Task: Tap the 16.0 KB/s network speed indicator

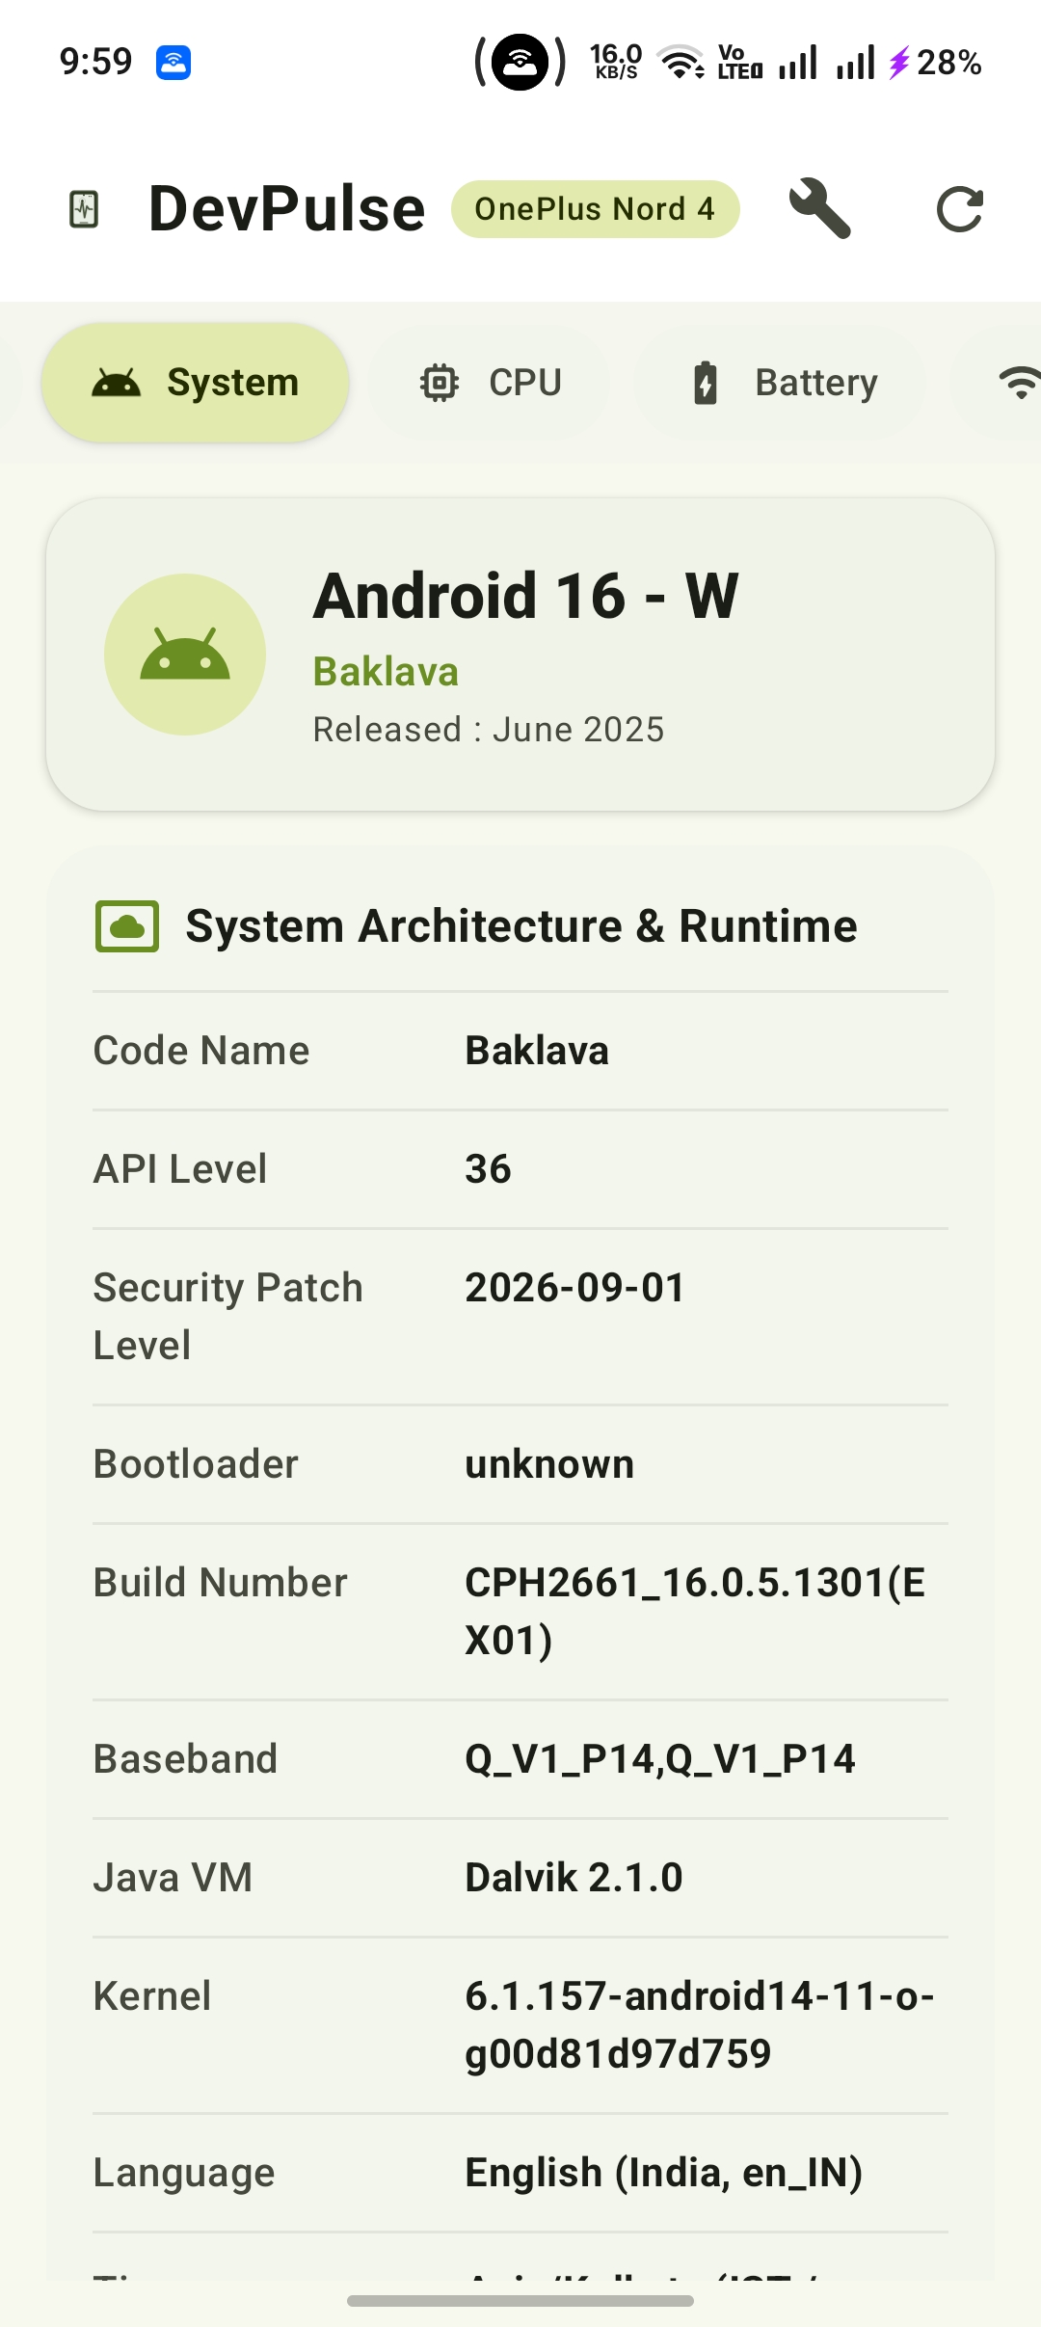Action: click(x=616, y=62)
